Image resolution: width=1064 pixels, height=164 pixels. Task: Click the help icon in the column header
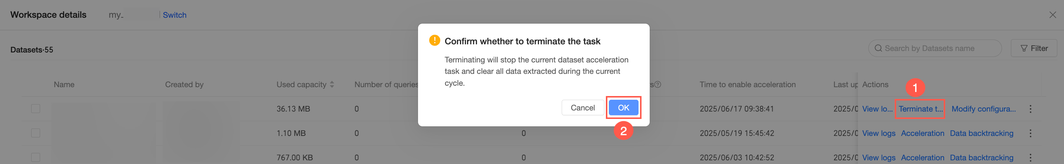tap(657, 85)
